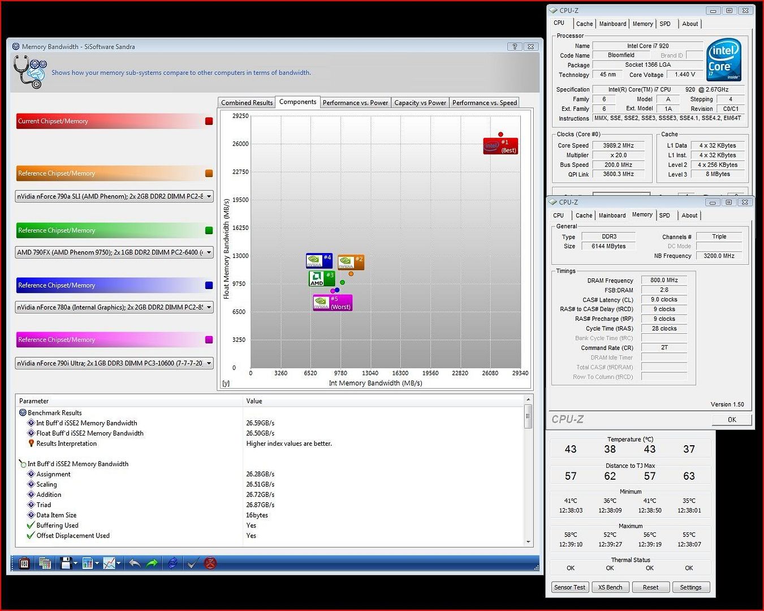Click the green Reference Chipset/Memory color square

point(209,230)
